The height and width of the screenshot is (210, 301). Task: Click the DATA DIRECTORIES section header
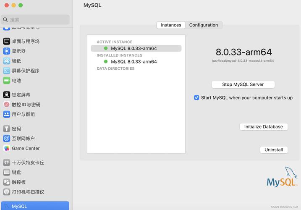click(x=115, y=68)
